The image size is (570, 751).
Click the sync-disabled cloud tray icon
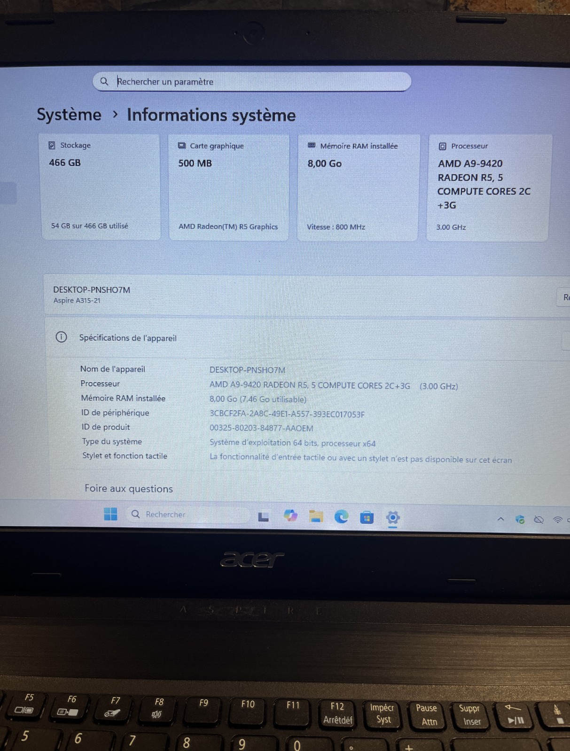click(x=539, y=520)
